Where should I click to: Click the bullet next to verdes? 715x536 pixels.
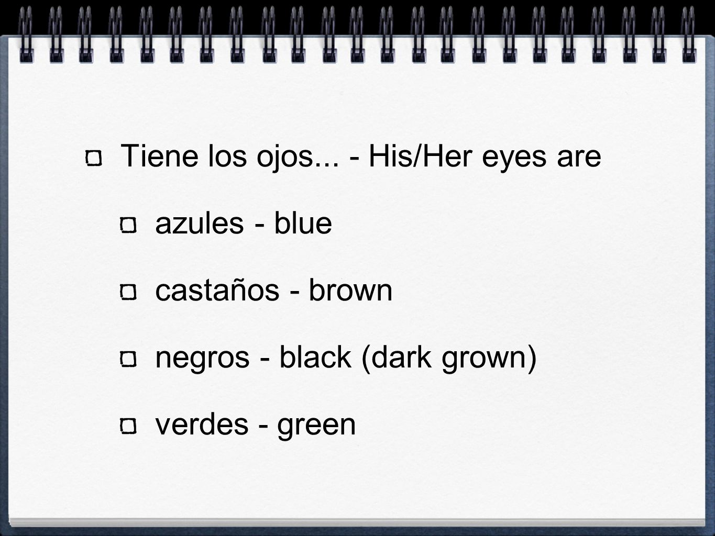coord(128,426)
